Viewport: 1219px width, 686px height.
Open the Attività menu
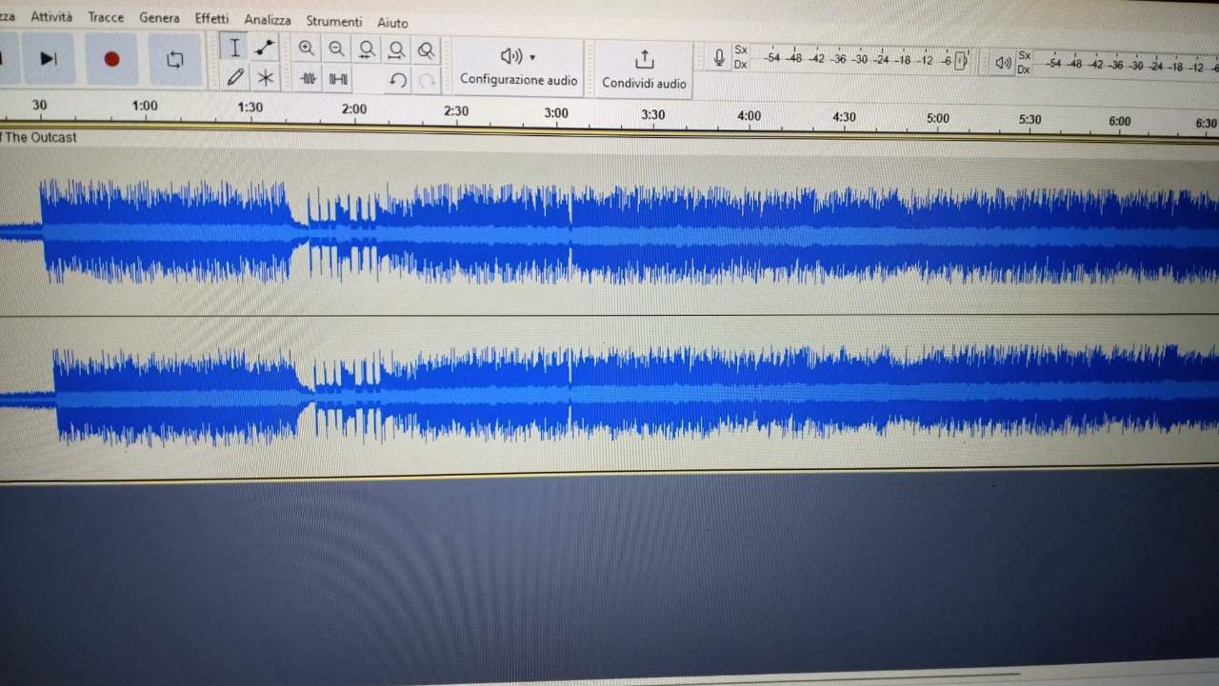[51, 17]
